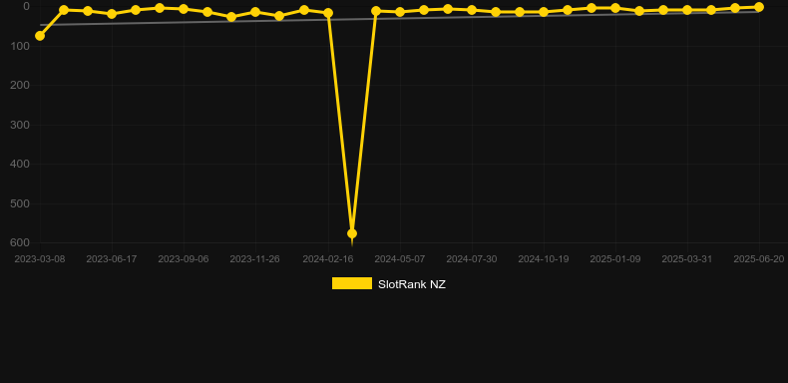Image resolution: width=788 pixels, height=383 pixels.
Task: Click the data point above 2025-03-31
Action: 687,10
